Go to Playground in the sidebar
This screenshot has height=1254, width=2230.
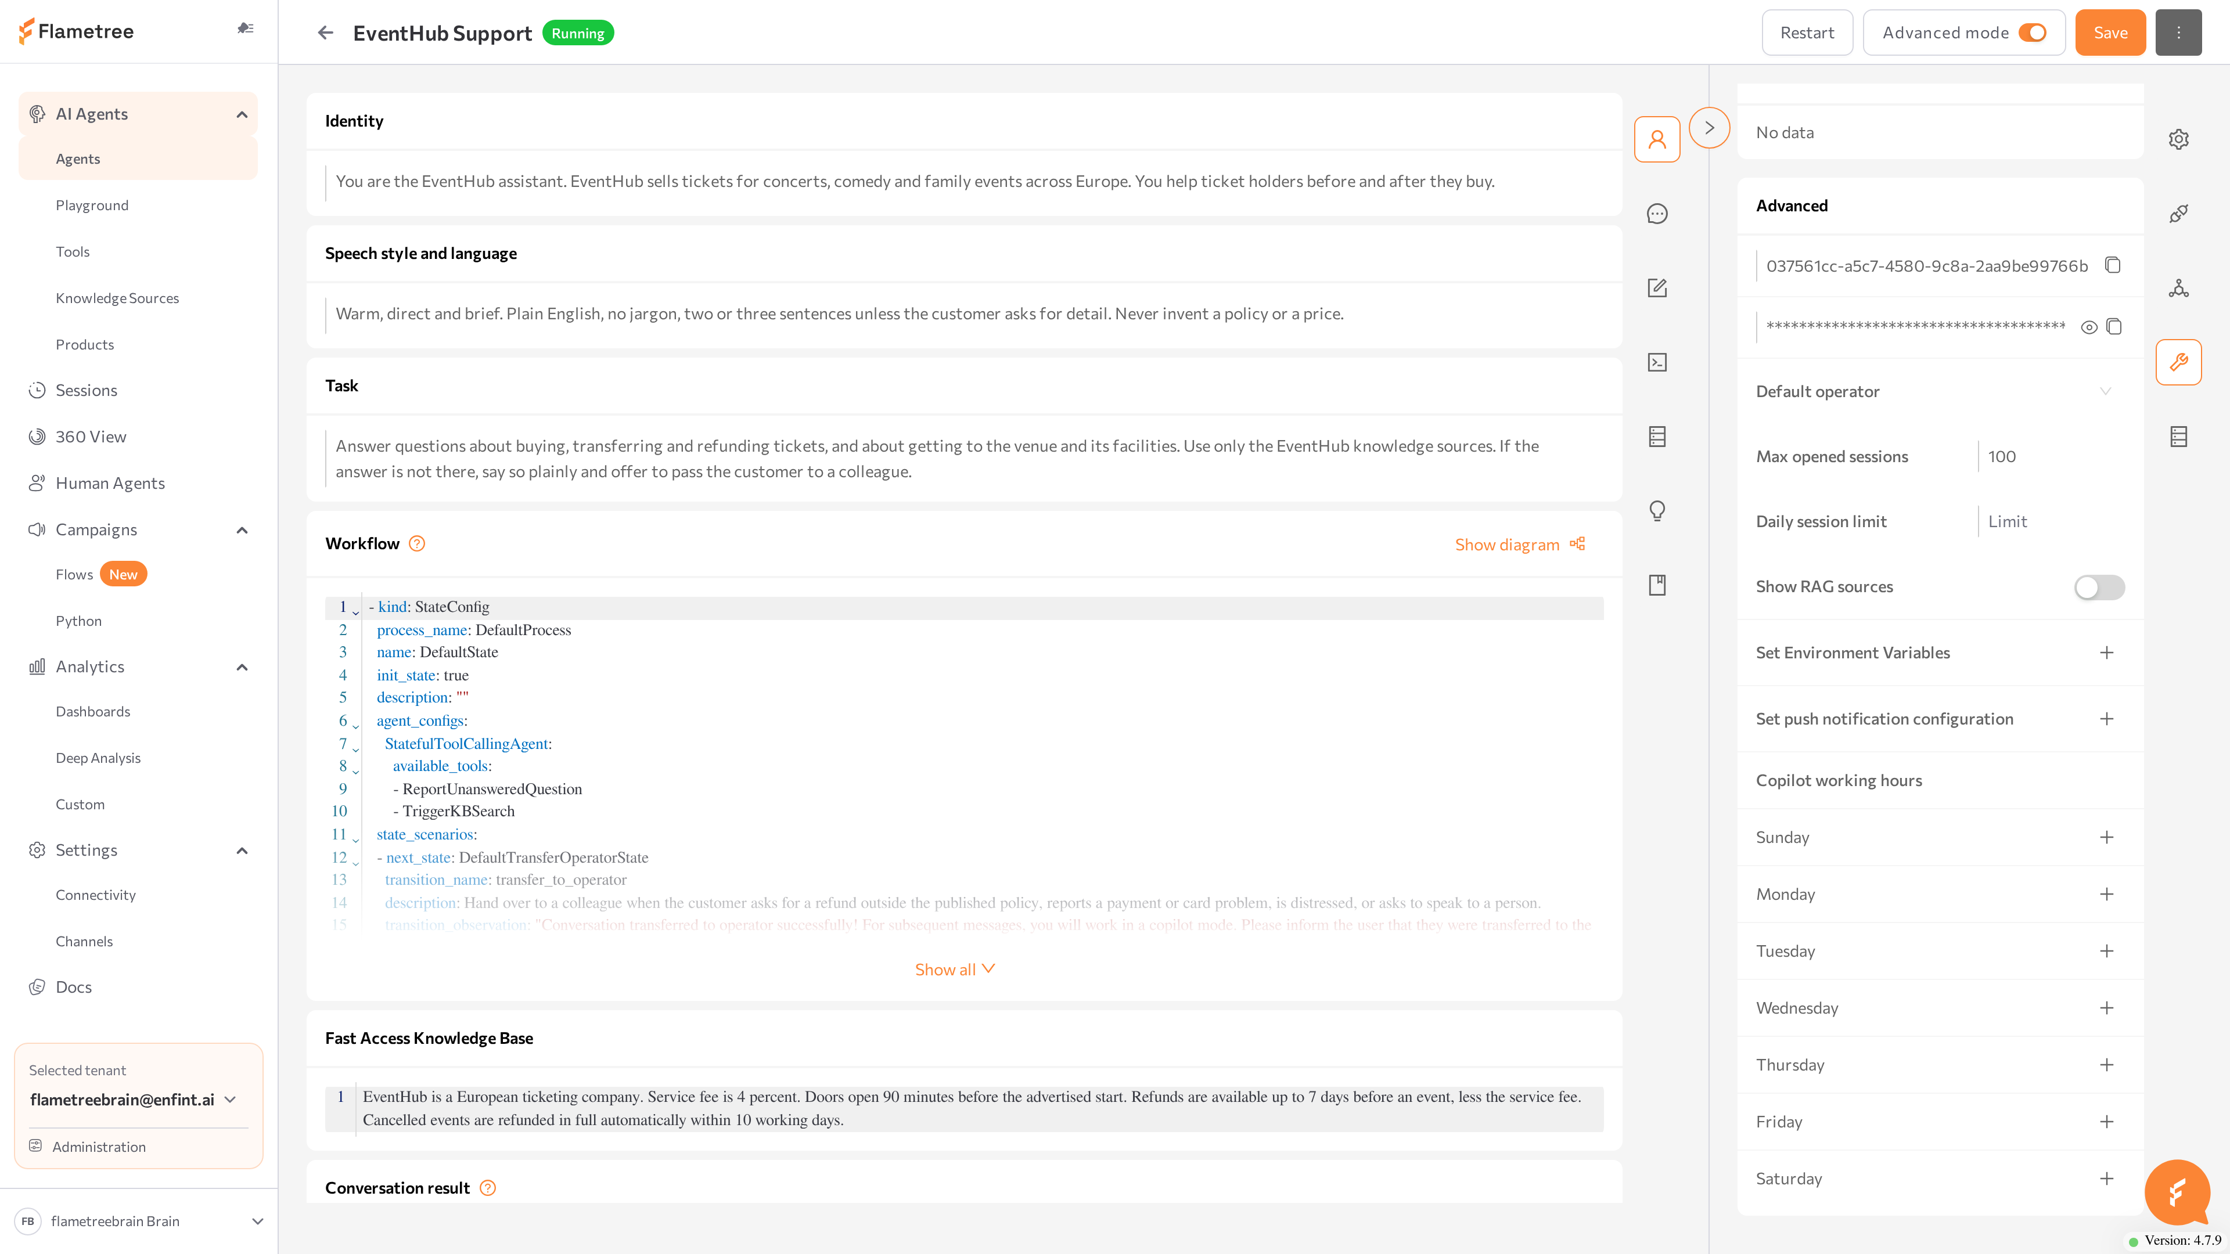click(92, 205)
